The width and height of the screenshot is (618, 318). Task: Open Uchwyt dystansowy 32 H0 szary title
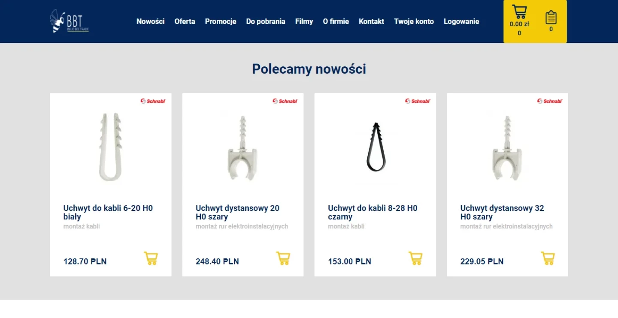(502, 213)
